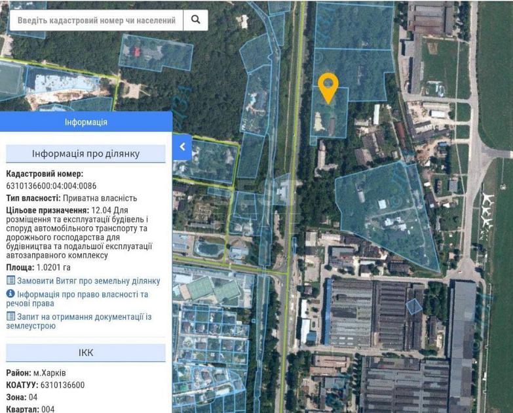
Task: Click the cadastral number search field
Action: point(96,20)
